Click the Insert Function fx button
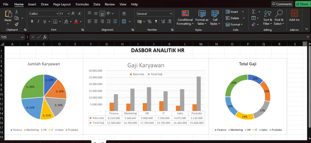Screen dimensions: 311x143 [45, 37]
